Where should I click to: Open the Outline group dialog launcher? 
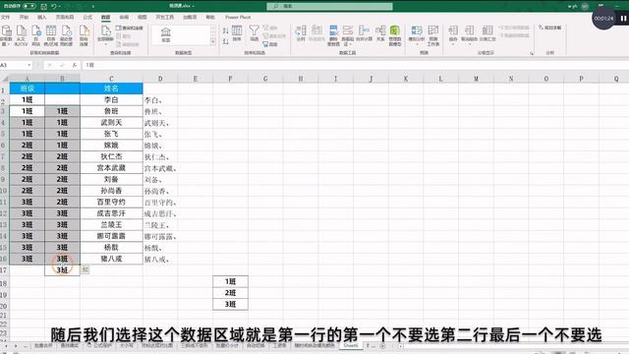tap(532, 53)
